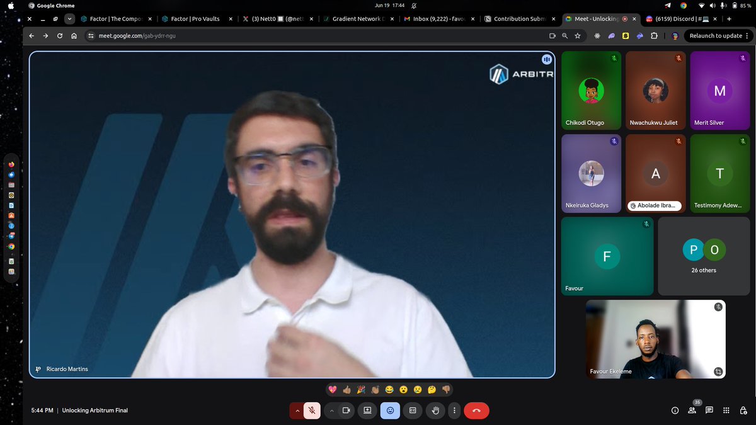Go to the browser home page
The width and height of the screenshot is (756, 425).
(x=74, y=36)
